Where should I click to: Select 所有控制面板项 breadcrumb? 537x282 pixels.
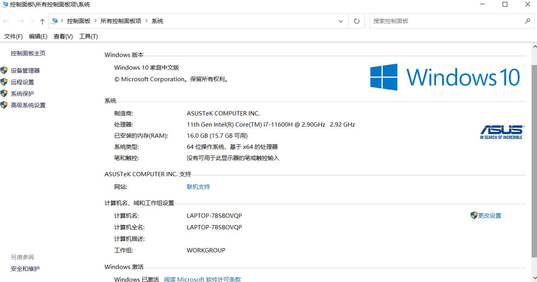[x=121, y=21]
